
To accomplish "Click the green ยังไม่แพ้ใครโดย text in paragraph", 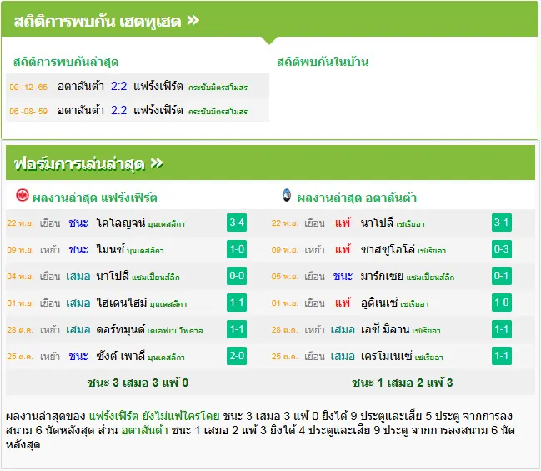I will [x=181, y=416].
